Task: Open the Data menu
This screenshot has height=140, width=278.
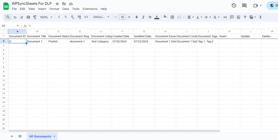Action: (x=66, y=9)
